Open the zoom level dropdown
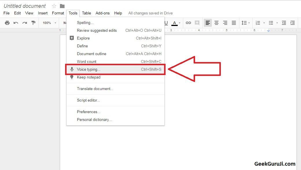This screenshot has width=301, height=170. tap(48, 23)
